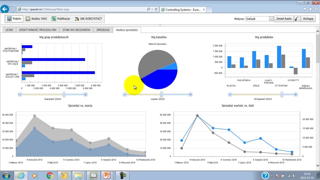Image resolution: width=320 pixels, height=180 pixels.
Task: Click minus on the Lipiec-2010 slider
Action: tap(125, 94)
